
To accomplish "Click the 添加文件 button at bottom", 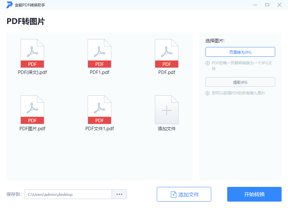I will [x=184, y=194].
